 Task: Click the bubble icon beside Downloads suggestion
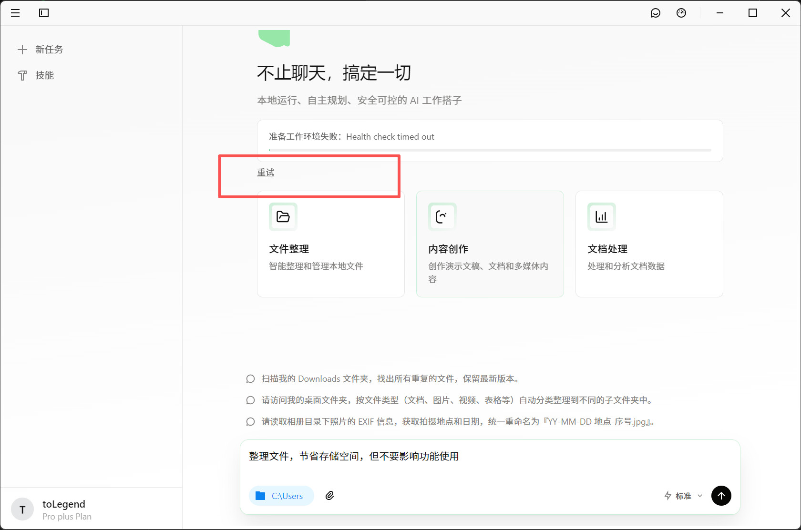click(250, 379)
